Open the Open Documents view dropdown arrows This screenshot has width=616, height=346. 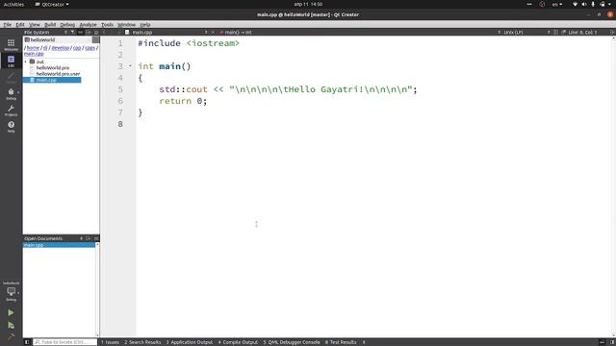(x=81, y=238)
